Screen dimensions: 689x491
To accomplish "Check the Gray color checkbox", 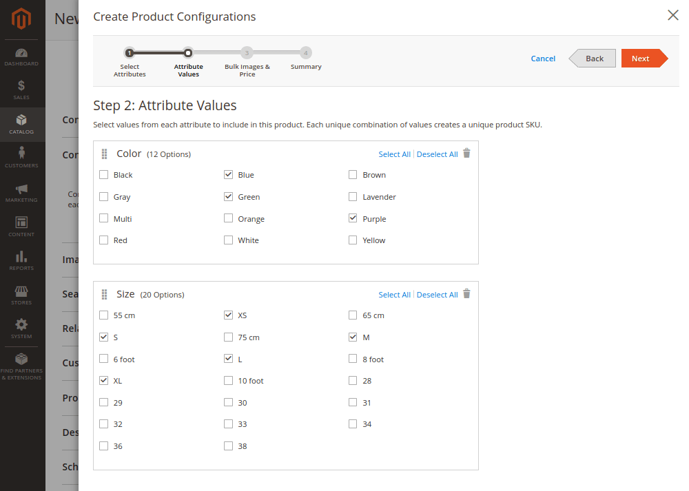I will [x=104, y=197].
